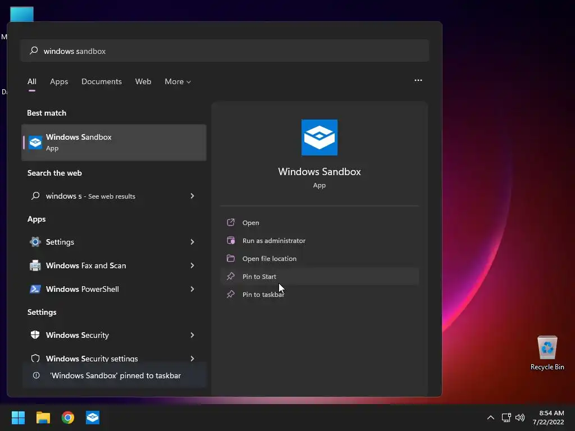Switch to the Web search tab
This screenshot has width=575, height=431.
tap(143, 82)
